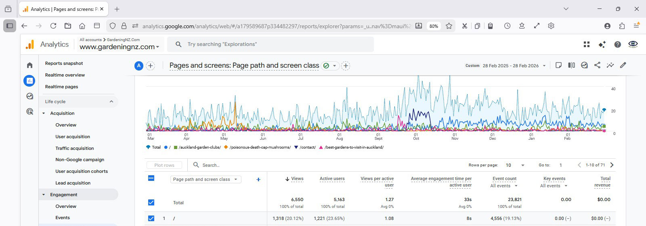Click the pencil Customize report icon
This screenshot has height=226, width=646.
623,65
